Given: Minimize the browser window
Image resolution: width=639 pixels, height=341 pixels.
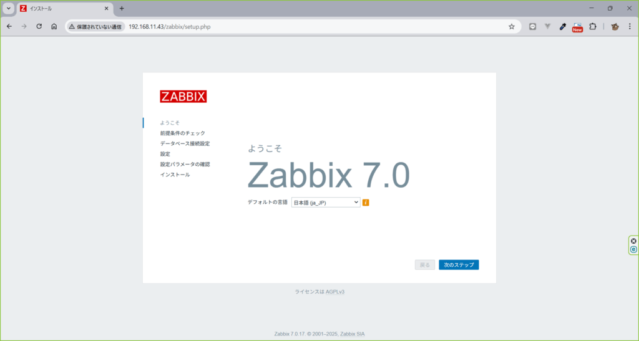Looking at the screenshot, I should (x=592, y=8).
